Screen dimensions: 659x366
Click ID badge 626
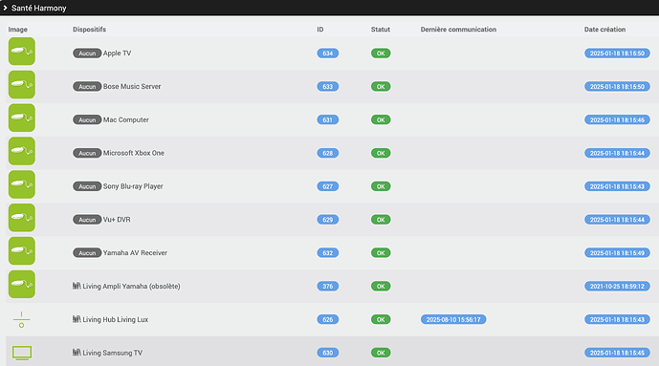pyautogui.click(x=328, y=319)
